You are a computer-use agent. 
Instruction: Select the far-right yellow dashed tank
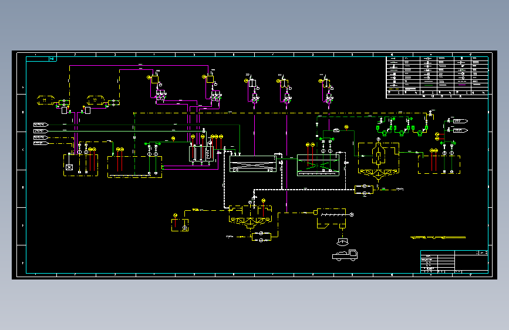click(x=439, y=164)
